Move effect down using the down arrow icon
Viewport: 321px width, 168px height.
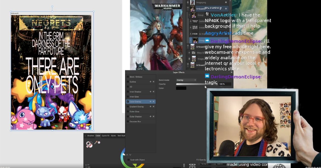pyautogui.click(x=130, y=155)
